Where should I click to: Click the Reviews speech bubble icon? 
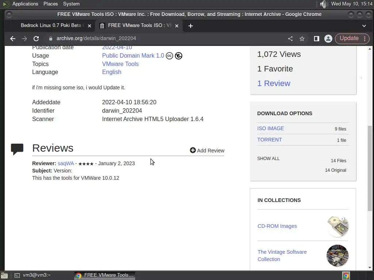point(17,149)
